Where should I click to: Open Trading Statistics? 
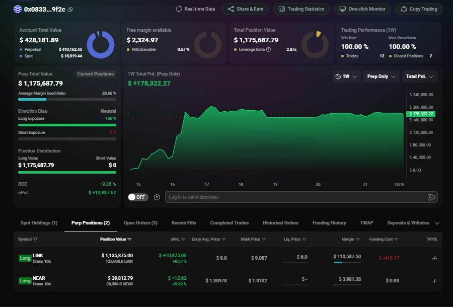[x=301, y=9]
